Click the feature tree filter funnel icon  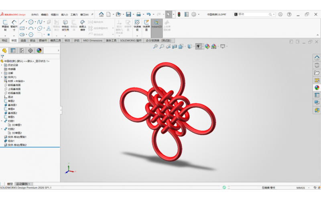(2, 56)
